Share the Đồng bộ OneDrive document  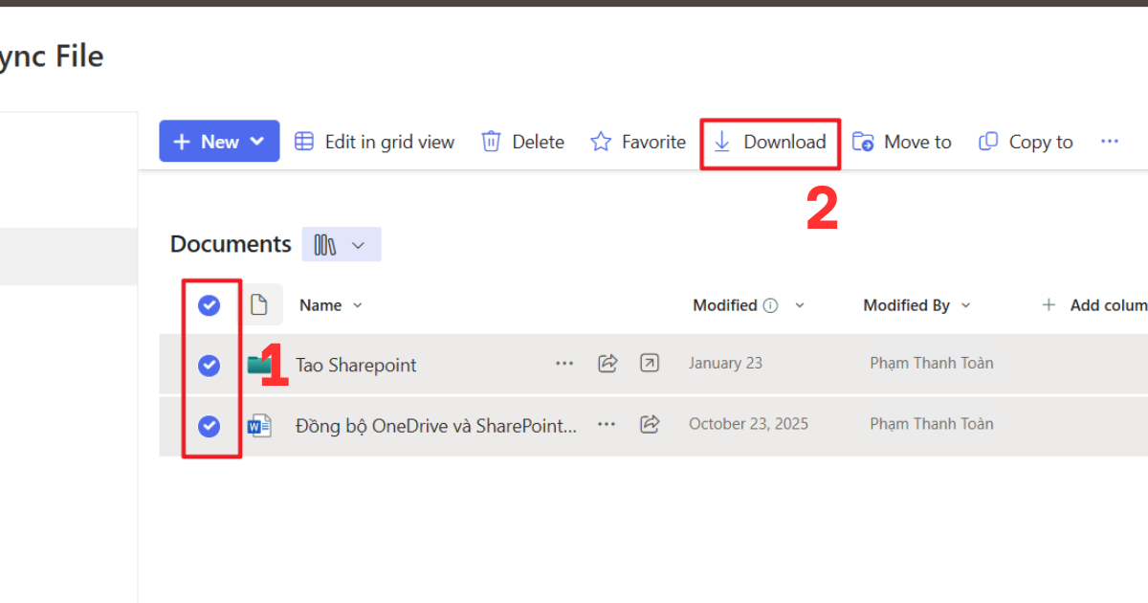(x=650, y=424)
